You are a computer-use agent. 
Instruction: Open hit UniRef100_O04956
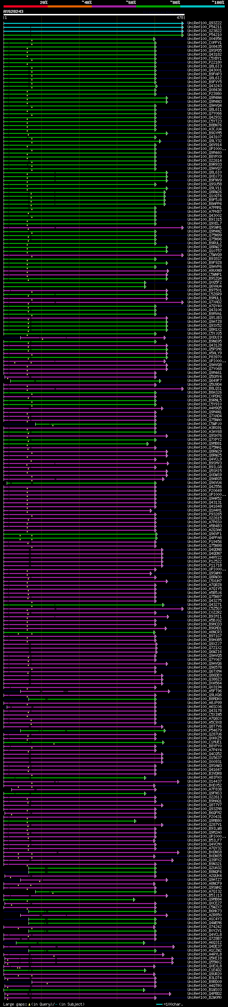click(204, 39)
